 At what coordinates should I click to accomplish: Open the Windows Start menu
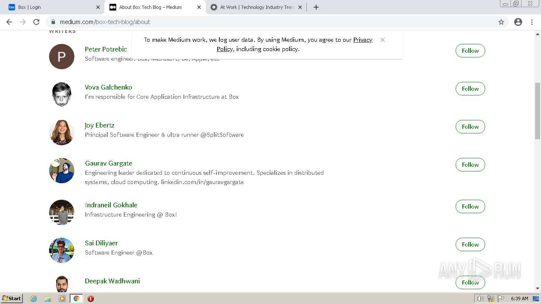tap(12, 298)
